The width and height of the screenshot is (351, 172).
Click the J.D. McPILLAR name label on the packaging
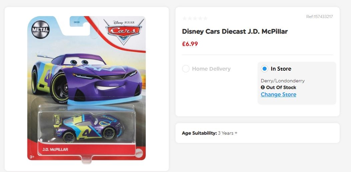(55, 149)
